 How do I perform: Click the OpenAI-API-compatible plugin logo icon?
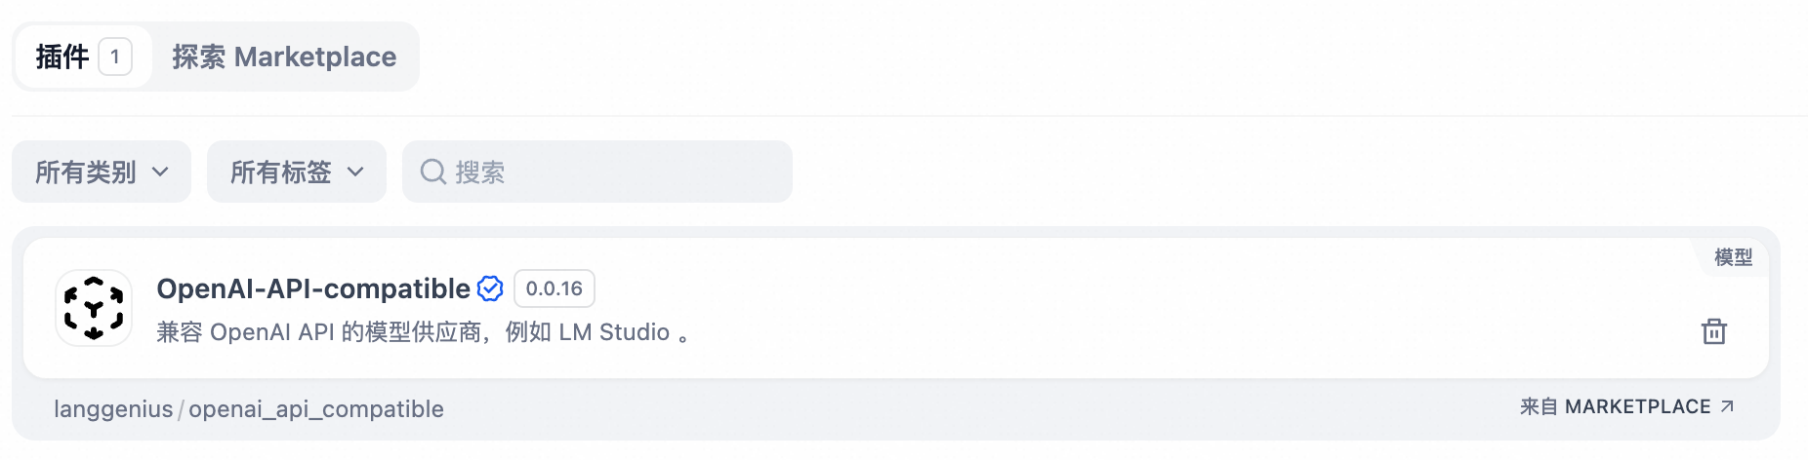coord(94,308)
